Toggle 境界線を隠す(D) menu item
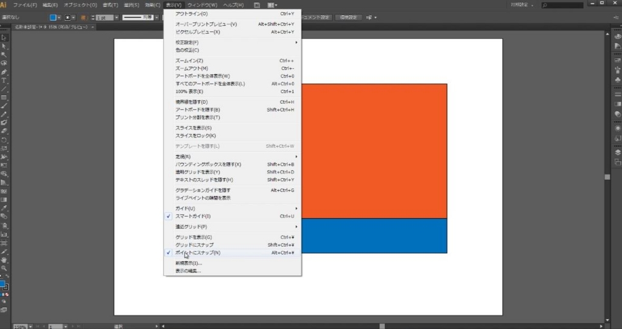The width and height of the screenshot is (622, 329). [x=233, y=102]
